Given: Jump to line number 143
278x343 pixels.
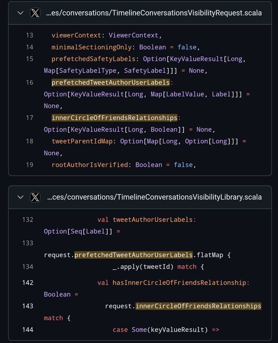Looking at the screenshot, I should point(28,306).
